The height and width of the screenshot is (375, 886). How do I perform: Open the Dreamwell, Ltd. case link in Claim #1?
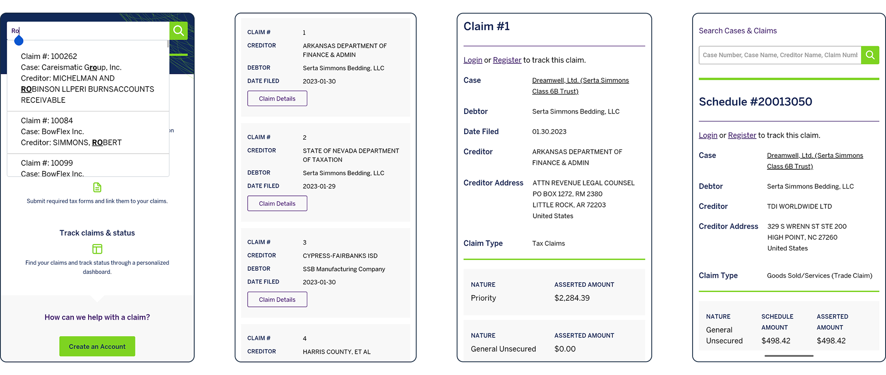pyautogui.click(x=580, y=81)
